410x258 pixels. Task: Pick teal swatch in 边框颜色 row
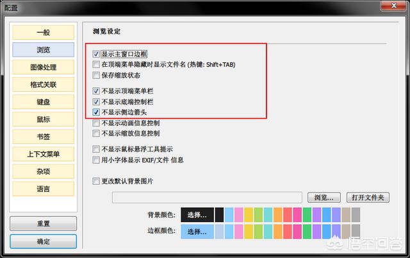tap(268, 232)
